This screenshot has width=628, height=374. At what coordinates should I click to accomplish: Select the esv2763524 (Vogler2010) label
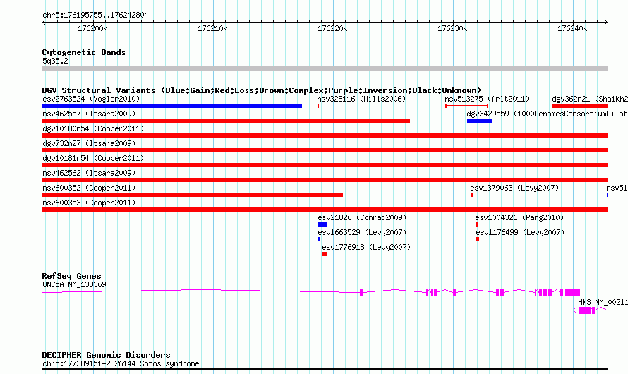point(91,99)
